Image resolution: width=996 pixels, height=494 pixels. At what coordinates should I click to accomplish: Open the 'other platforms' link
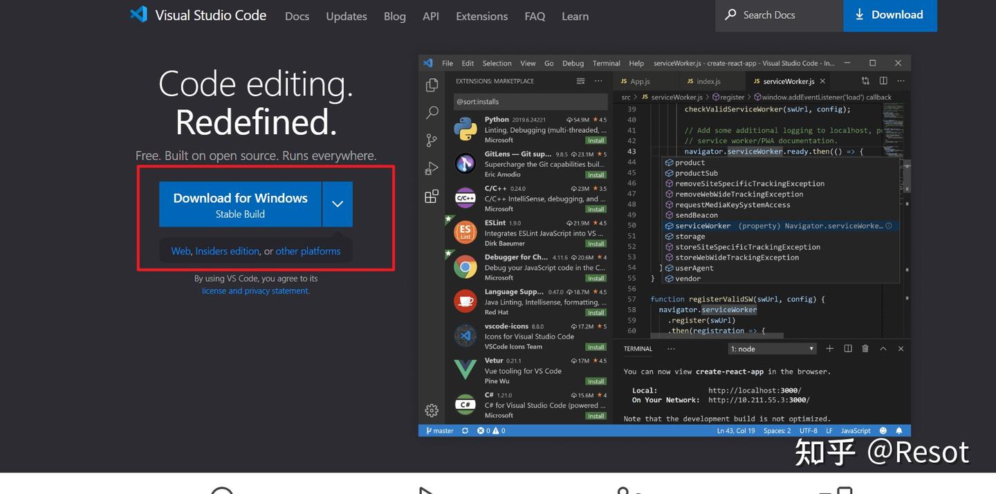tap(308, 250)
